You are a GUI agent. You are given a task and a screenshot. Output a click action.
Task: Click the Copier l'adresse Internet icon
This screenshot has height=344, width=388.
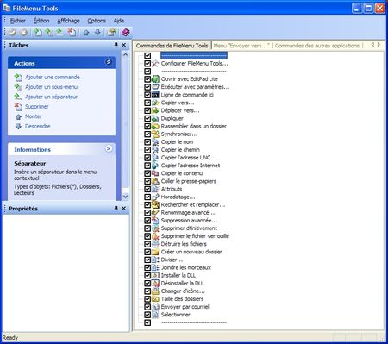coord(155,166)
